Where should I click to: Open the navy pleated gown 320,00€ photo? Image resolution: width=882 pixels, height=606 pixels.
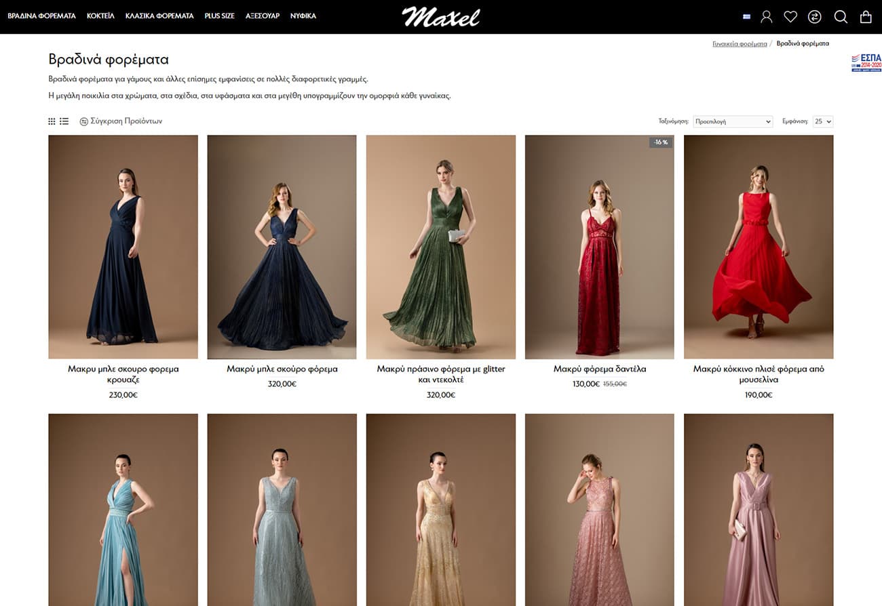[x=282, y=247]
